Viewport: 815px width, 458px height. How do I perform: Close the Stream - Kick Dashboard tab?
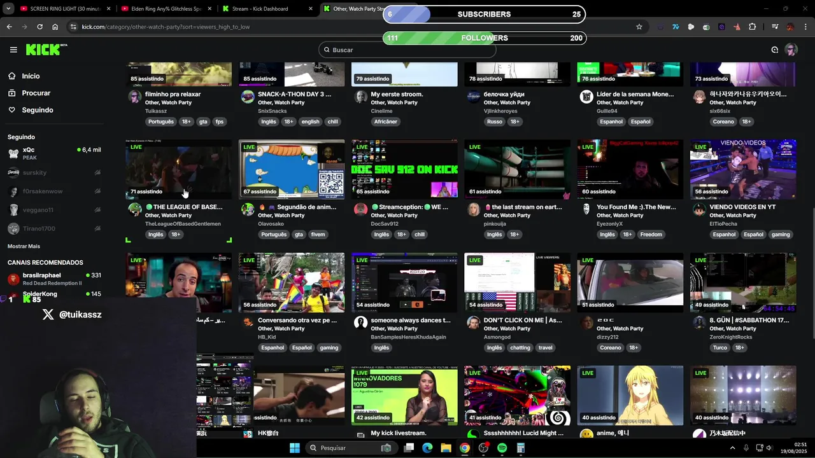pos(311,9)
